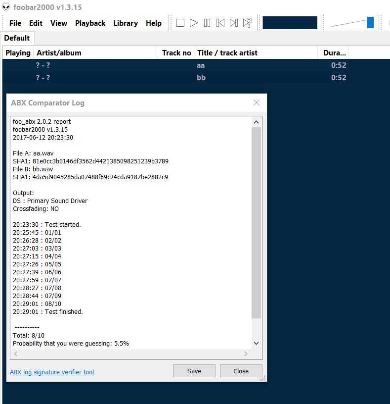Click the 'Probability that you were guessing' line
The image size is (390, 404).
71,344
